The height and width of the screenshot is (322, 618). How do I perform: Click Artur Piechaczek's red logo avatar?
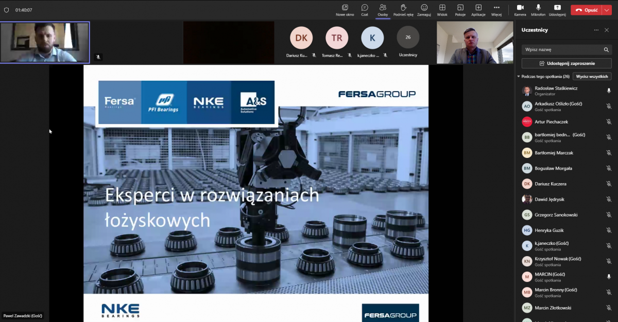[x=527, y=122]
